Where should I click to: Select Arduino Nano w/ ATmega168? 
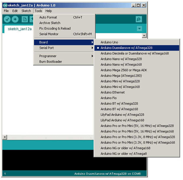point(137,65)
